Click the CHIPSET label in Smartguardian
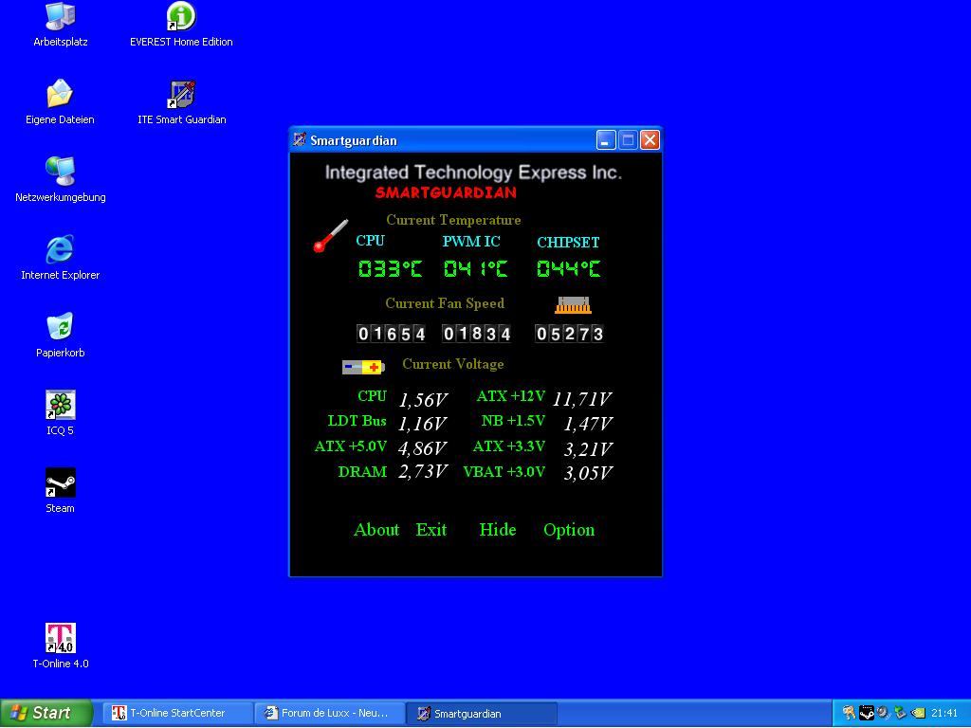This screenshot has width=971, height=728. (x=568, y=242)
